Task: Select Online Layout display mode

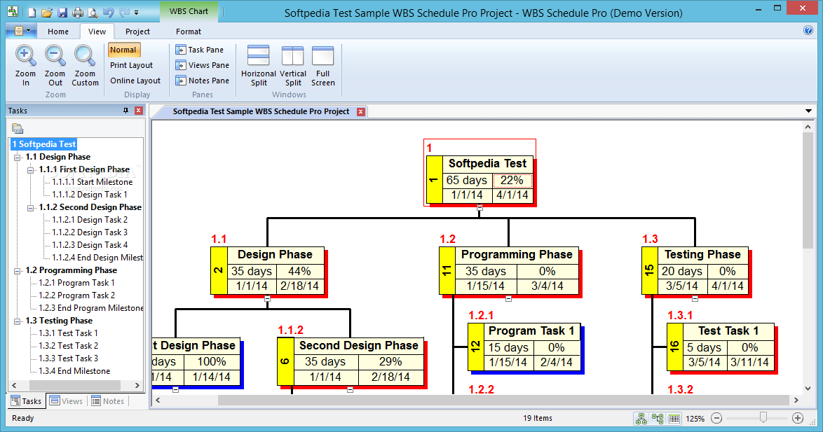Action: 135,81
